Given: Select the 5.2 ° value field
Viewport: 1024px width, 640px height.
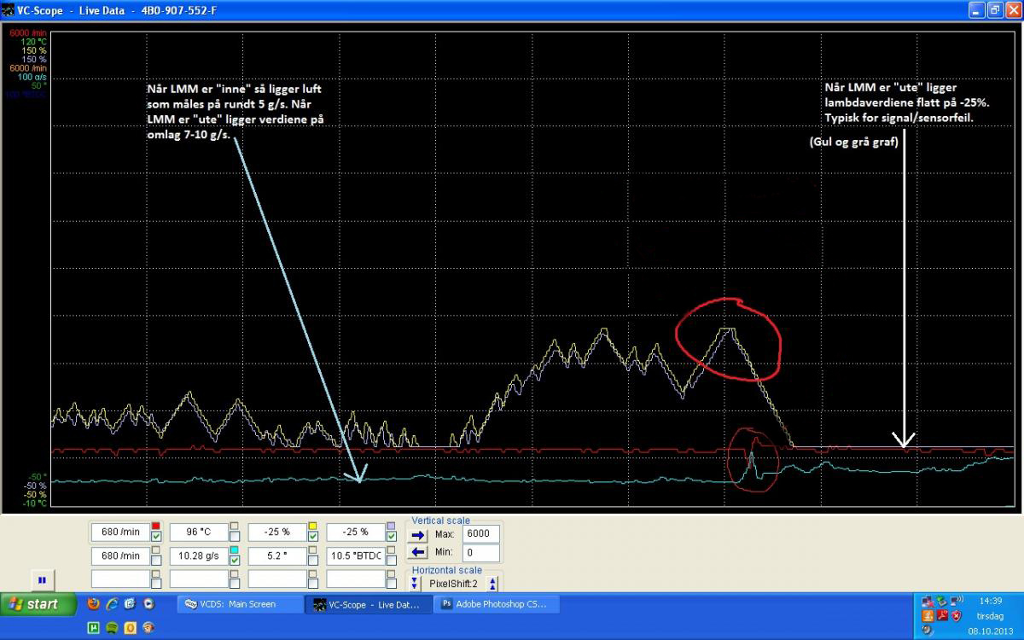Looking at the screenshot, I should point(277,556).
